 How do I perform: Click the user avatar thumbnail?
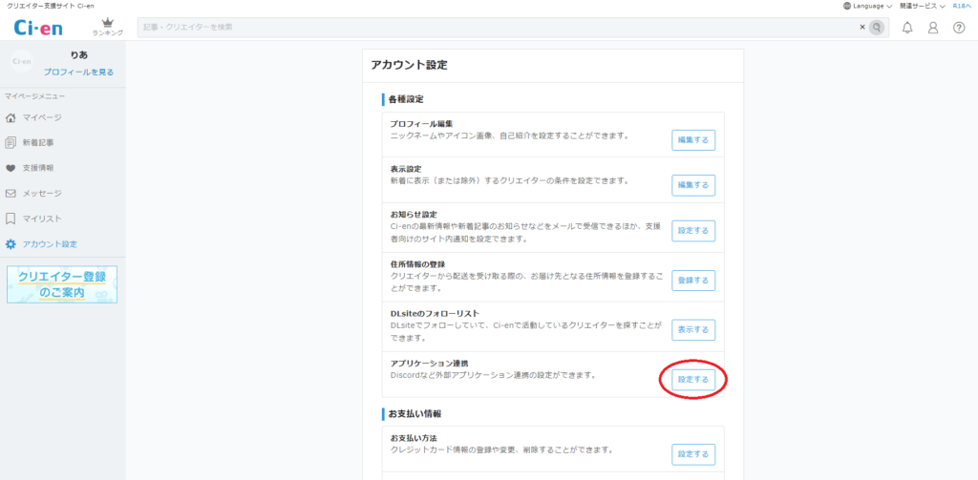click(x=21, y=63)
